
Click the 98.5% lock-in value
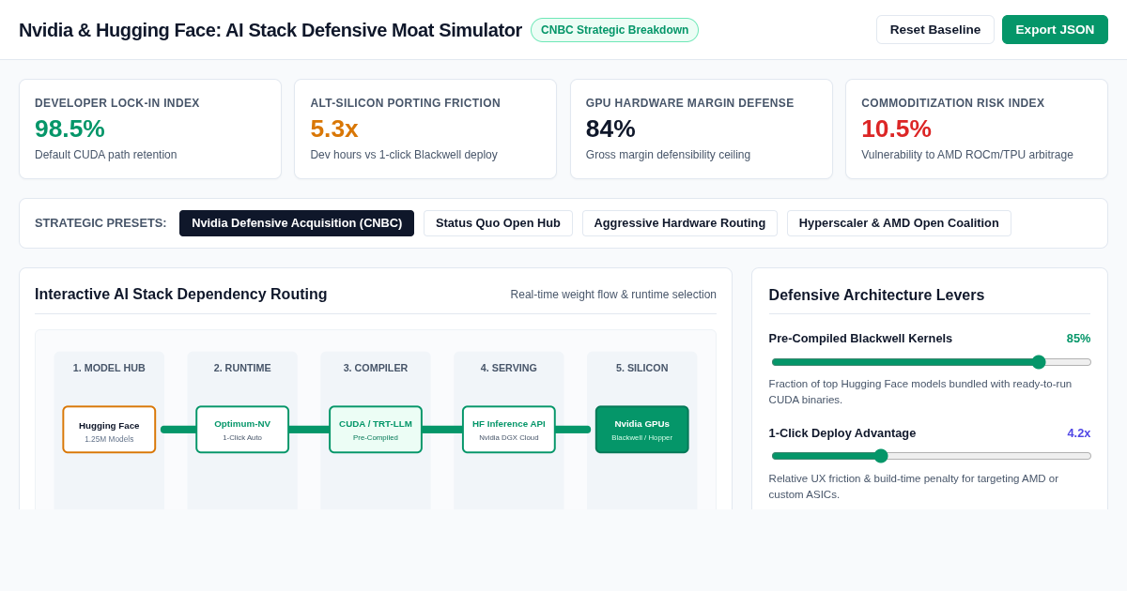[x=69, y=129]
